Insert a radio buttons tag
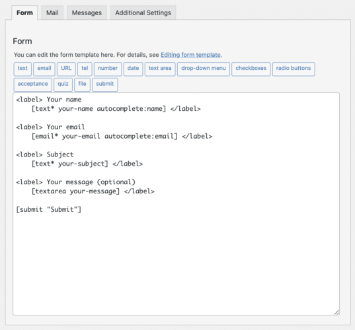 click(x=294, y=69)
